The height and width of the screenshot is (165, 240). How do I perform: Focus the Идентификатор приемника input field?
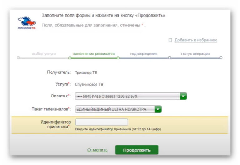tap(102, 122)
